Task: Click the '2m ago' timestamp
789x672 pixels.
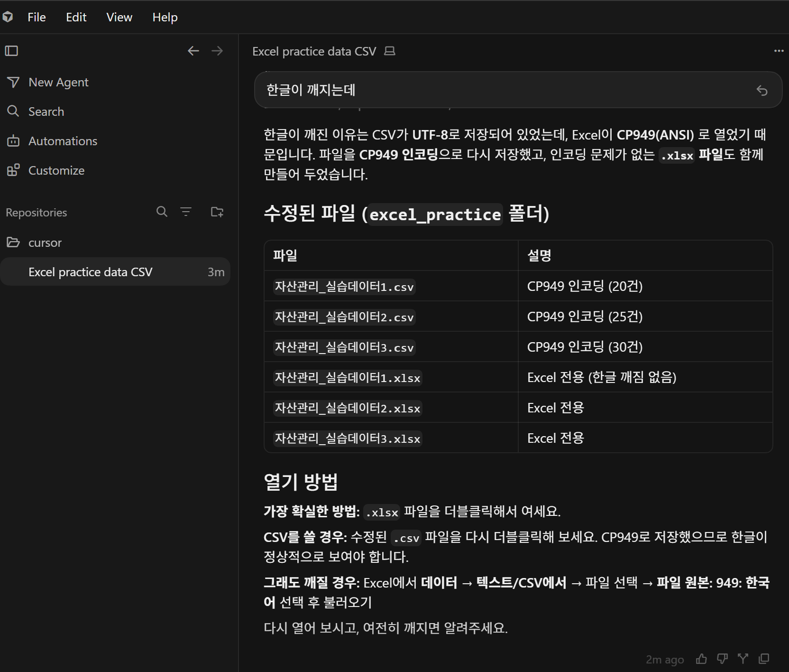Action: [664, 659]
